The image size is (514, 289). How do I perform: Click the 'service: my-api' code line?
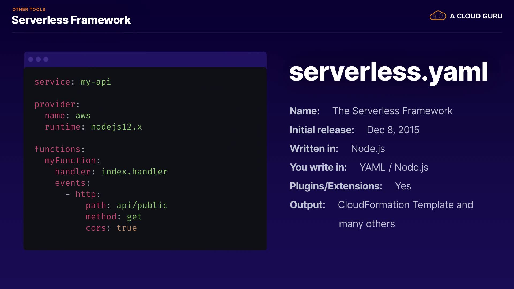tap(73, 82)
